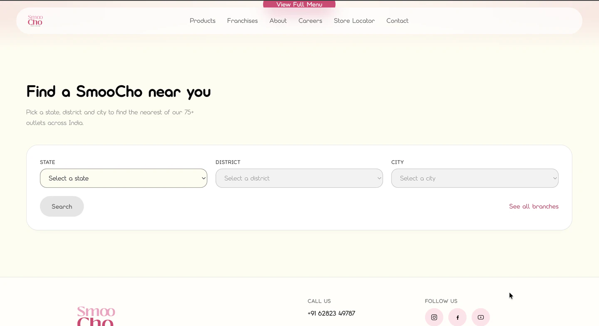Call the phone number +91 62823 49787

pos(331,314)
